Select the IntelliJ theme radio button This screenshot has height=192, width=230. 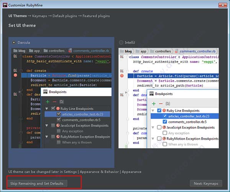tap(121, 43)
